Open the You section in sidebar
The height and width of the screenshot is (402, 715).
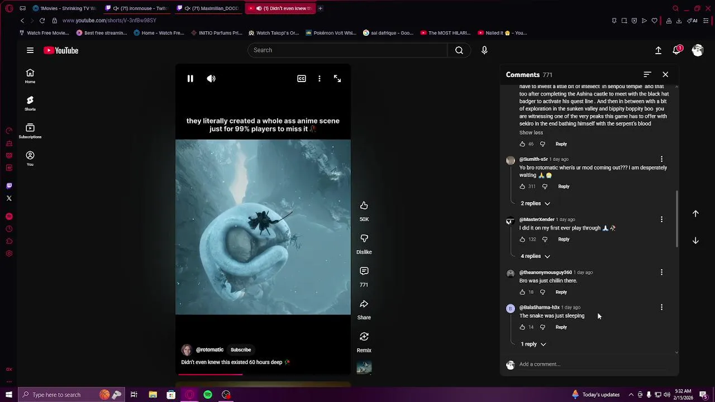[x=30, y=159]
